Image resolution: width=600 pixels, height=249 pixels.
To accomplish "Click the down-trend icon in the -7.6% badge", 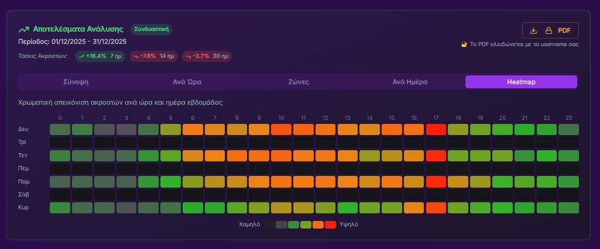I will 136,57.
